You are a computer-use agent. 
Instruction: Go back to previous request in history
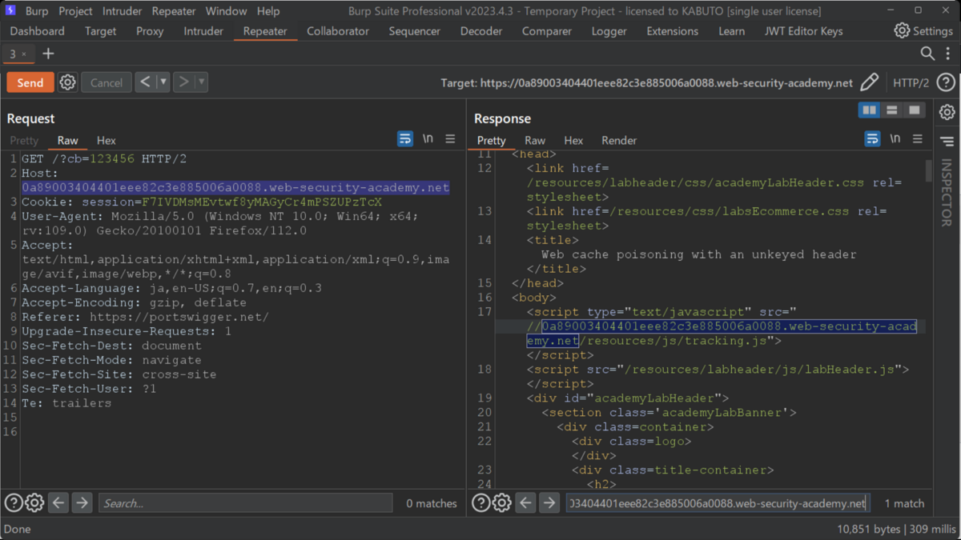tap(145, 82)
